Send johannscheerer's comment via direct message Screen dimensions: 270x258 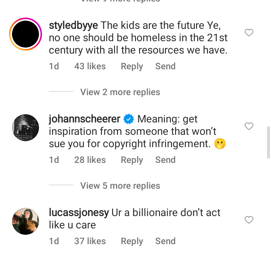[165, 160]
